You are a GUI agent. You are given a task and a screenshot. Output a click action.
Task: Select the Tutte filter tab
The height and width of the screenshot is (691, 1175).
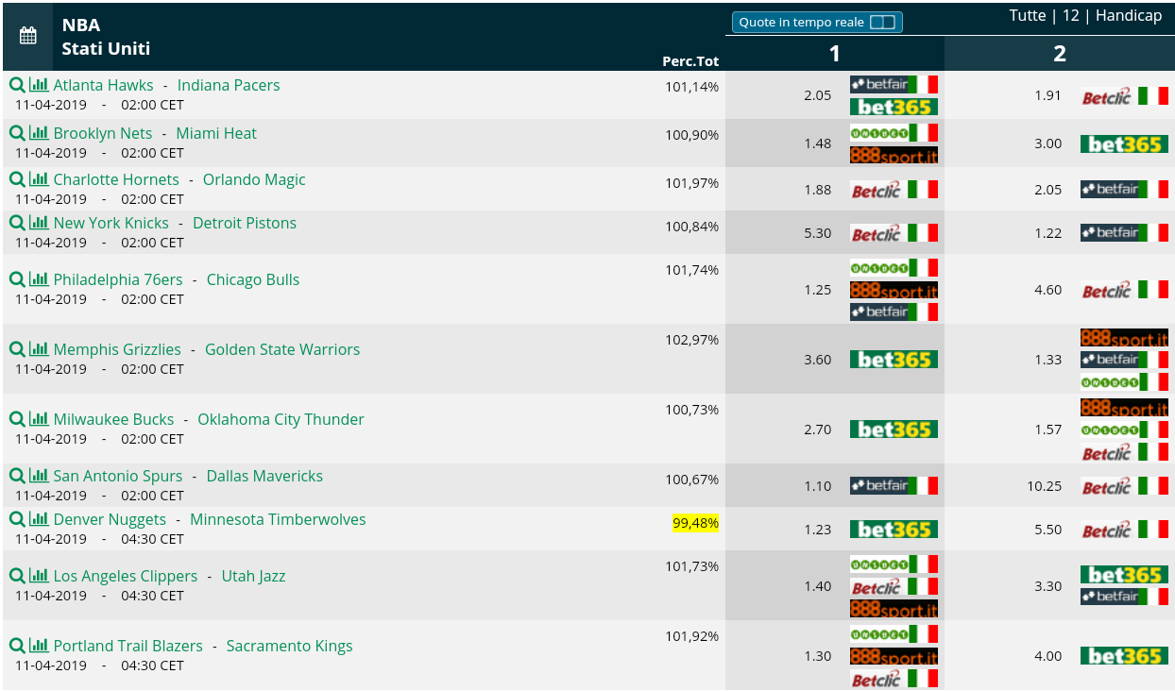click(x=1028, y=15)
